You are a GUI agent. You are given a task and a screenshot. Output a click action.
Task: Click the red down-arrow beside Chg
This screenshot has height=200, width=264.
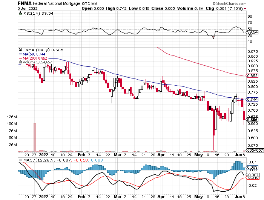coord(245,9)
